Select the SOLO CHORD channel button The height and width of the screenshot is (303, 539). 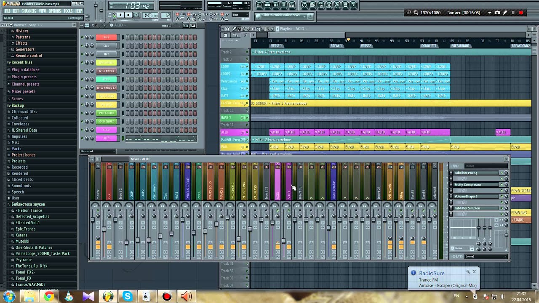coord(106,122)
